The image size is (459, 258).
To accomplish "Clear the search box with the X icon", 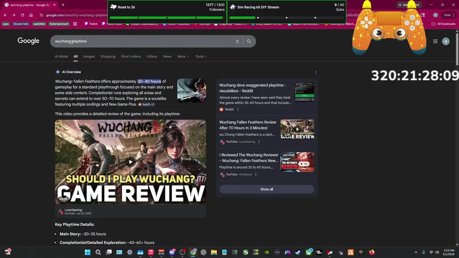I will click(237, 41).
